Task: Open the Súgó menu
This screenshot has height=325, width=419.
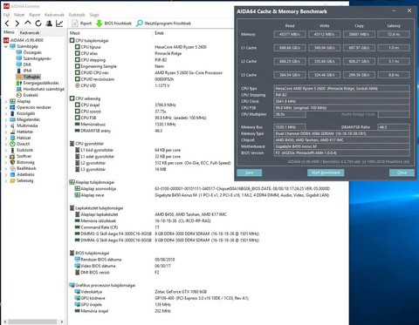Action: (94, 15)
